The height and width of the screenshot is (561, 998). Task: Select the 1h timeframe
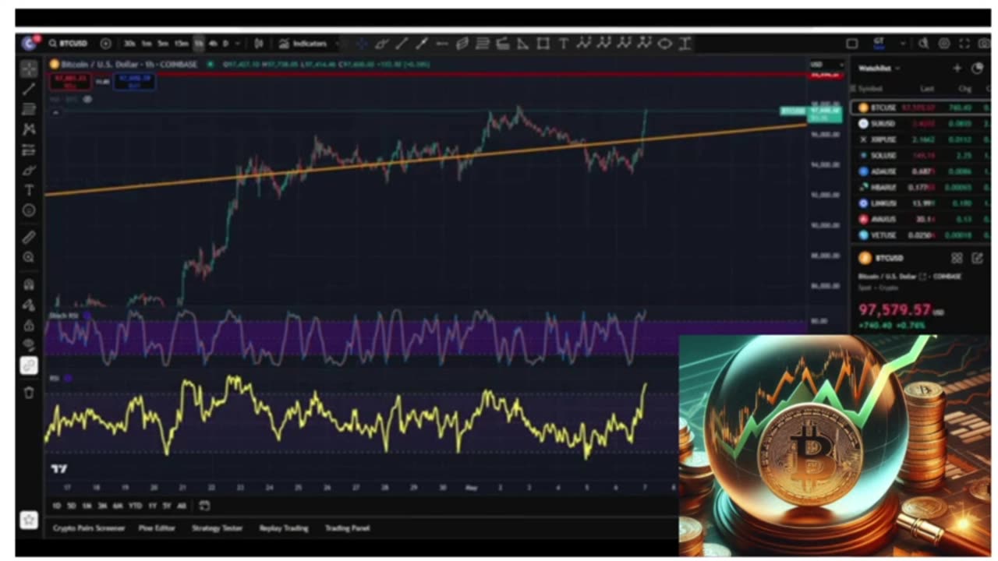tap(199, 44)
